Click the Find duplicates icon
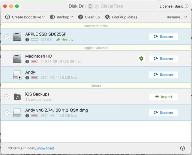192x155 pixels. pos(107,17)
